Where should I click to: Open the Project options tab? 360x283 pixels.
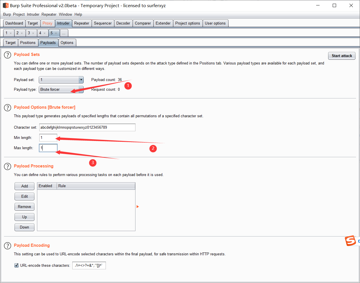tap(188, 23)
